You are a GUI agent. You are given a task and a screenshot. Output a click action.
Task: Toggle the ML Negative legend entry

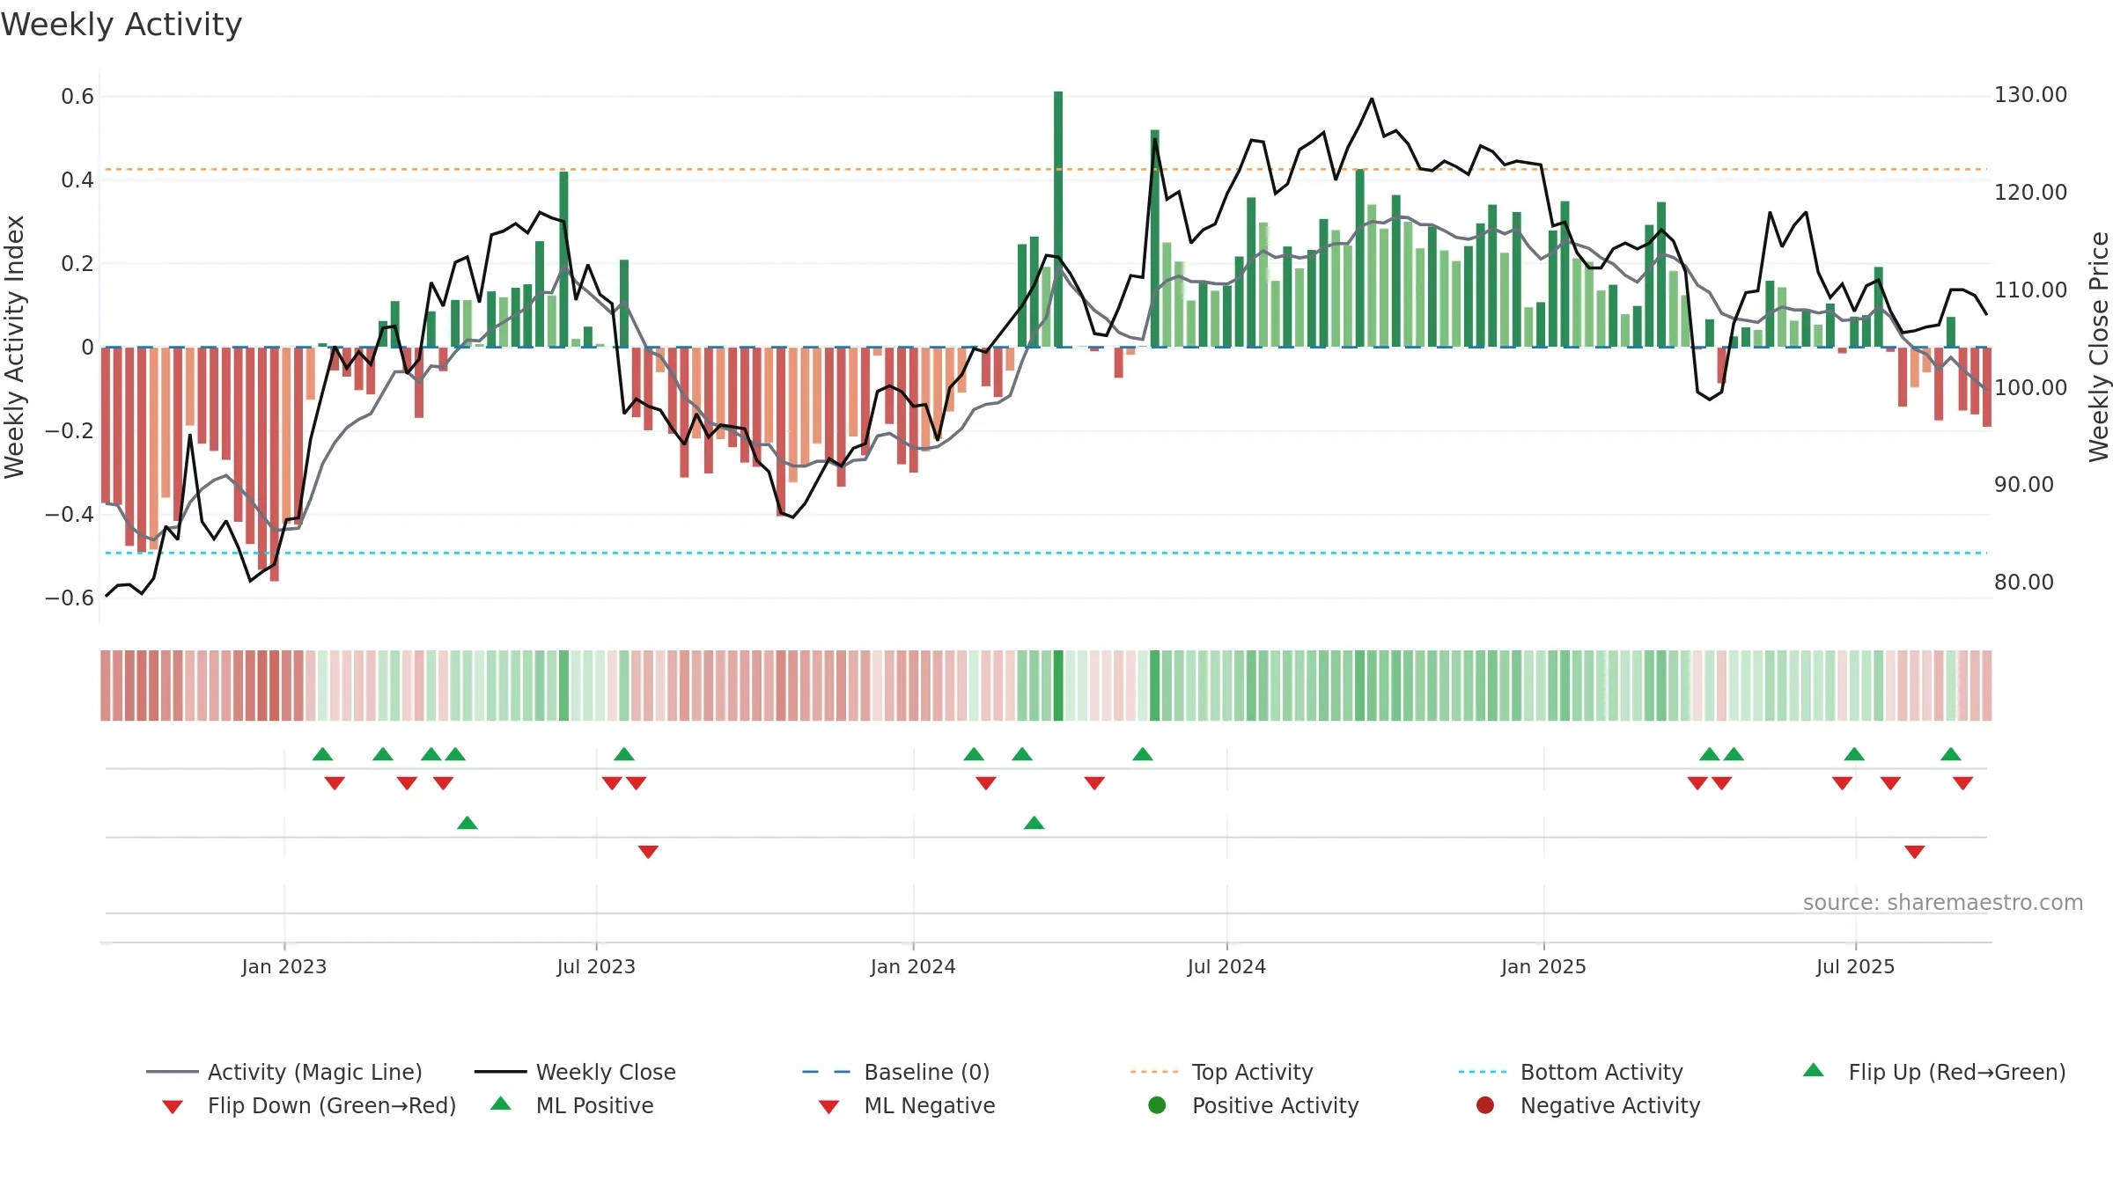907,1105
